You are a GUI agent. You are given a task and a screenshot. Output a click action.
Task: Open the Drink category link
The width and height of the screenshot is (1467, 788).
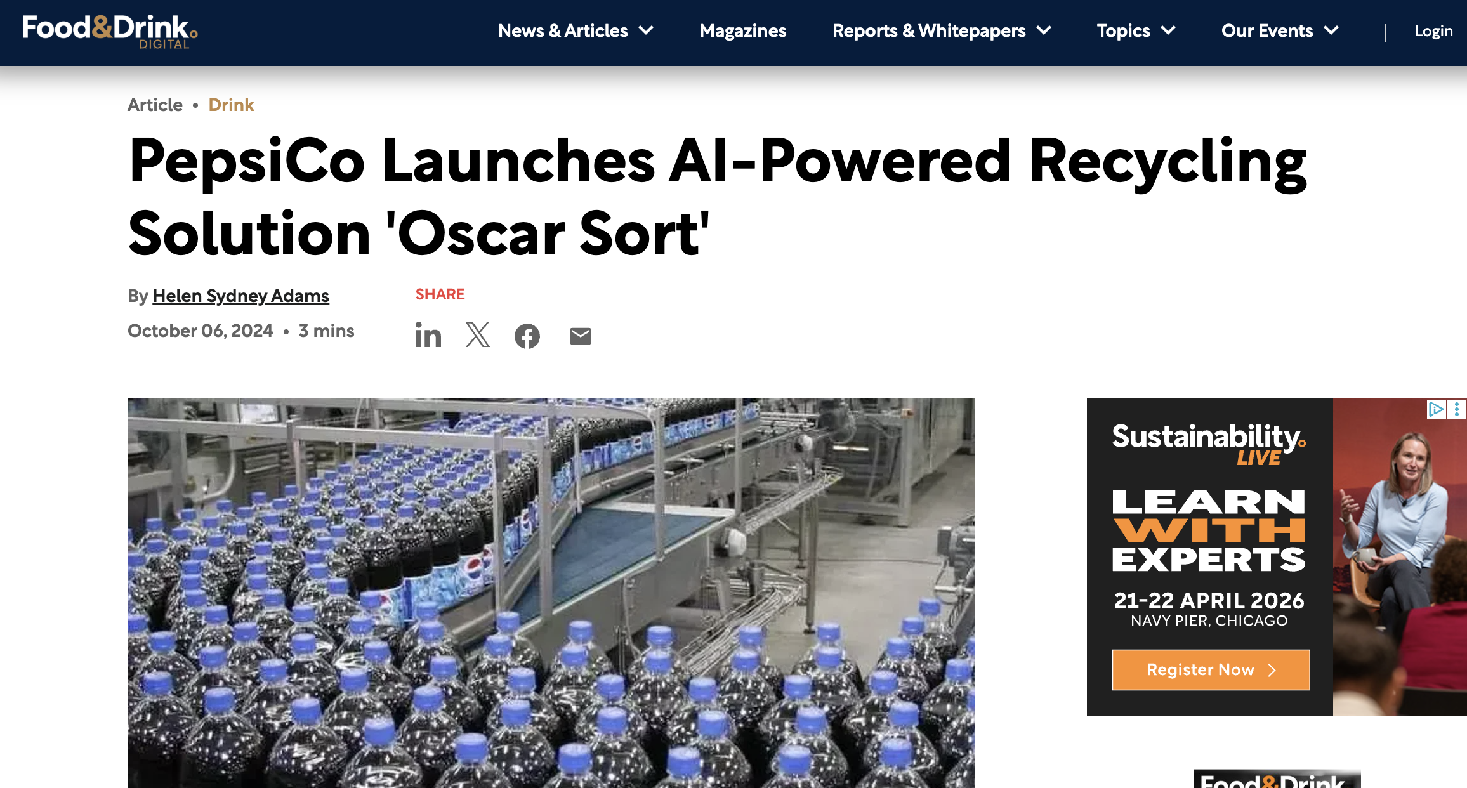[231, 105]
